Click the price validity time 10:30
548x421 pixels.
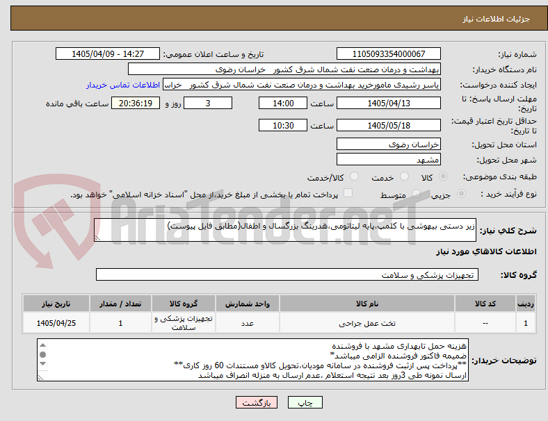(283, 125)
